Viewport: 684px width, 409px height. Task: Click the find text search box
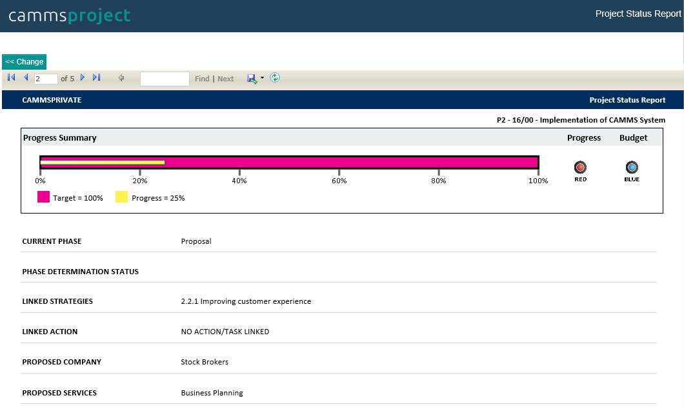165,79
